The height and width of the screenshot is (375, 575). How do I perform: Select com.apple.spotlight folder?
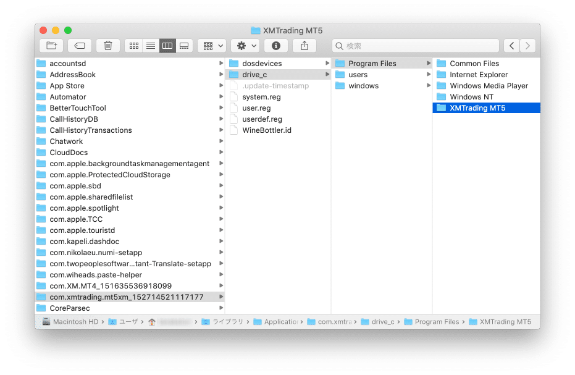[x=130, y=208]
